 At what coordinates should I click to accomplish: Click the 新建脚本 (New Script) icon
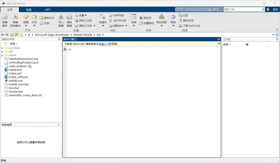(x=5, y=17)
